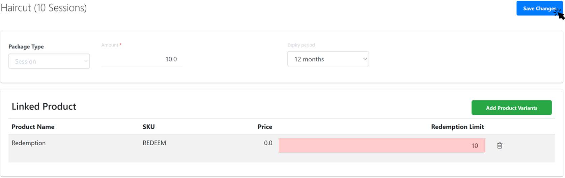The image size is (565, 178).
Task: Click the Price column header
Action: 265,127
